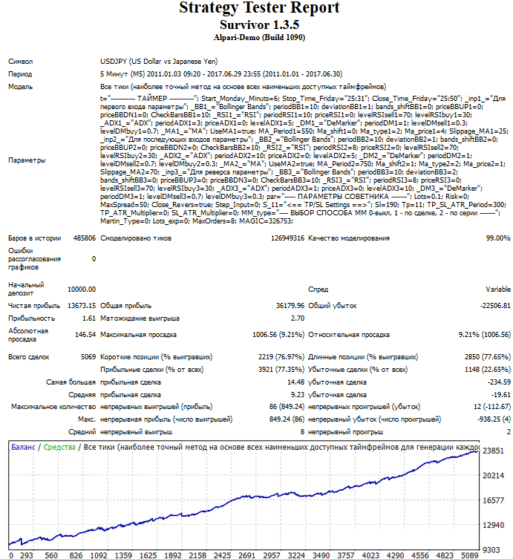Click 'Начальный депозит' label
Screen dimensions: 513x559
pyautogui.click(x=26, y=289)
